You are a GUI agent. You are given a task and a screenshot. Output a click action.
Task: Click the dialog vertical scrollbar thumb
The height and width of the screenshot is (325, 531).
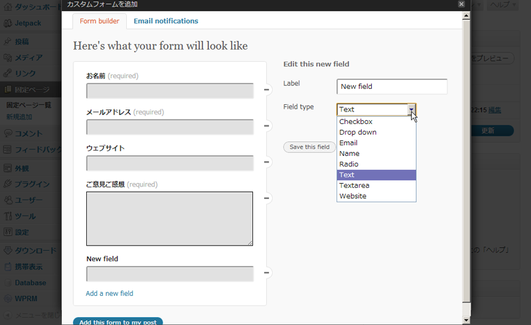467,161
